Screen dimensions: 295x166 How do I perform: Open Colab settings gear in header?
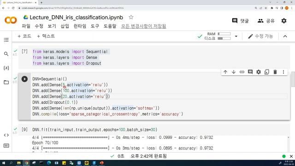pos(284,21)
